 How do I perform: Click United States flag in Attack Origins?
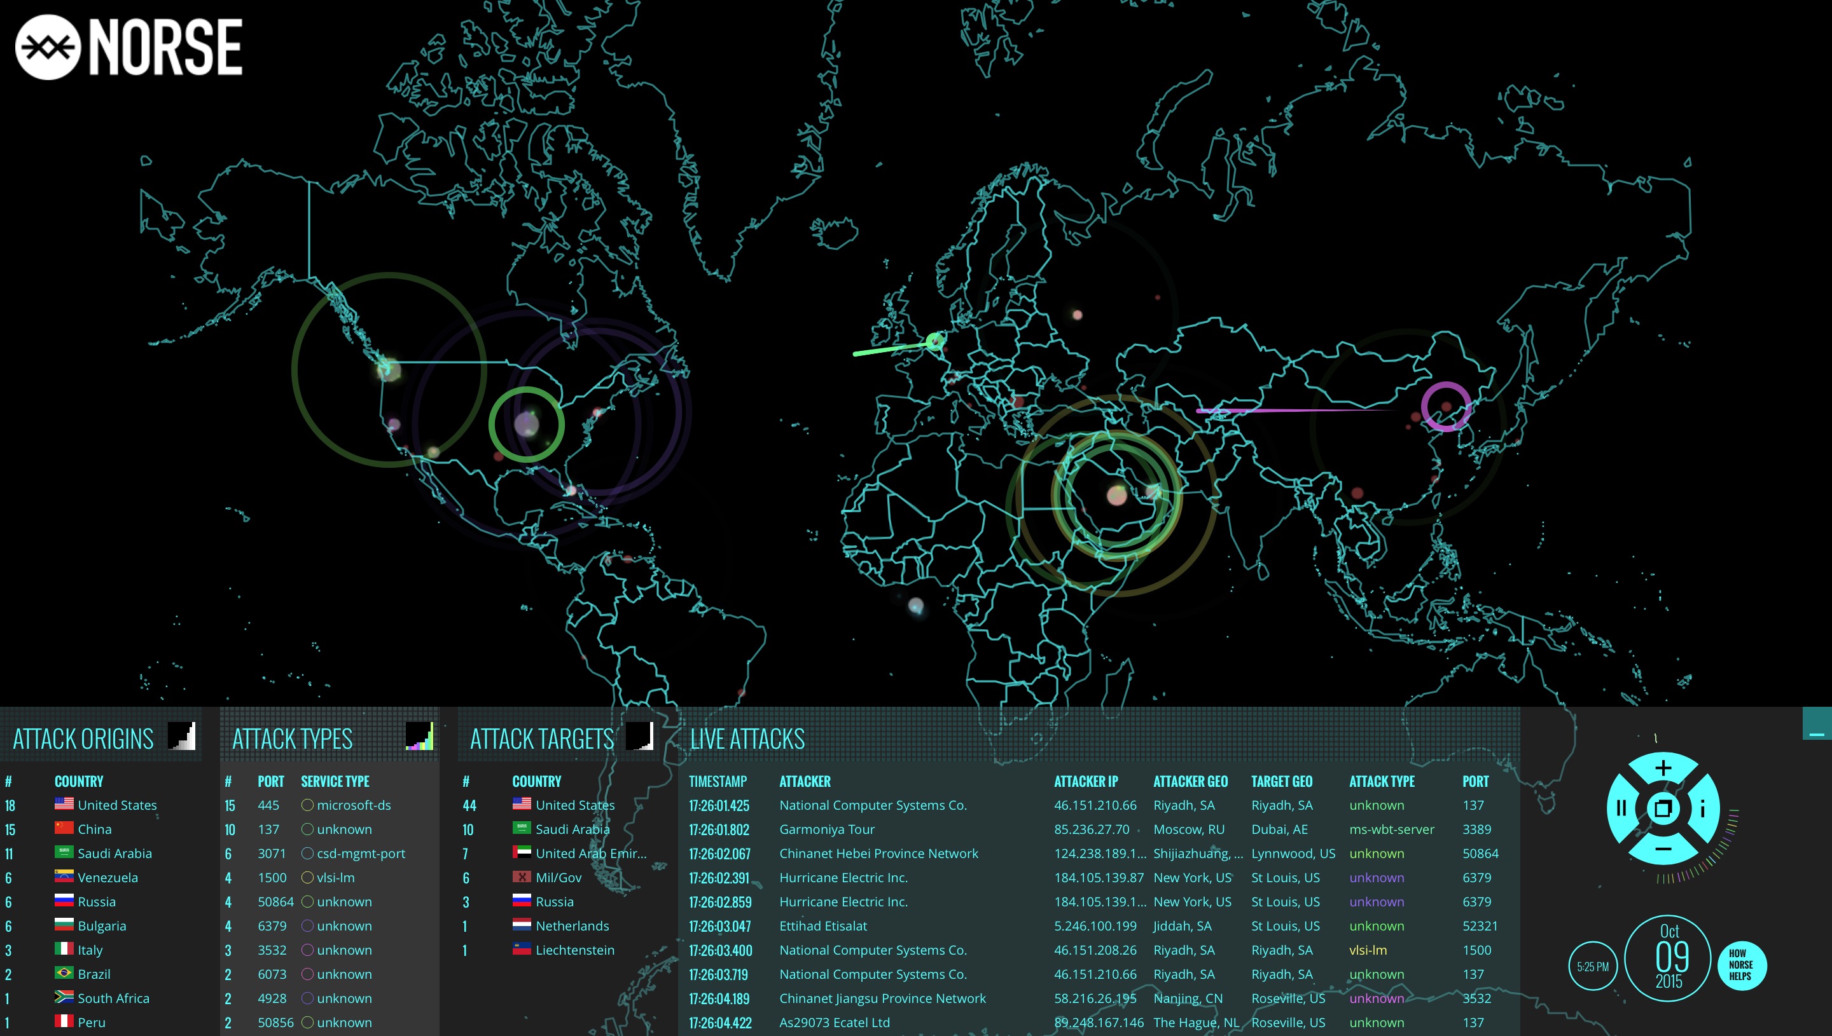coord(64,804)
